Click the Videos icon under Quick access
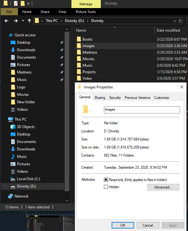Image resolution: width=188 pixels, height=231 pixels. (x=13, y=109)
